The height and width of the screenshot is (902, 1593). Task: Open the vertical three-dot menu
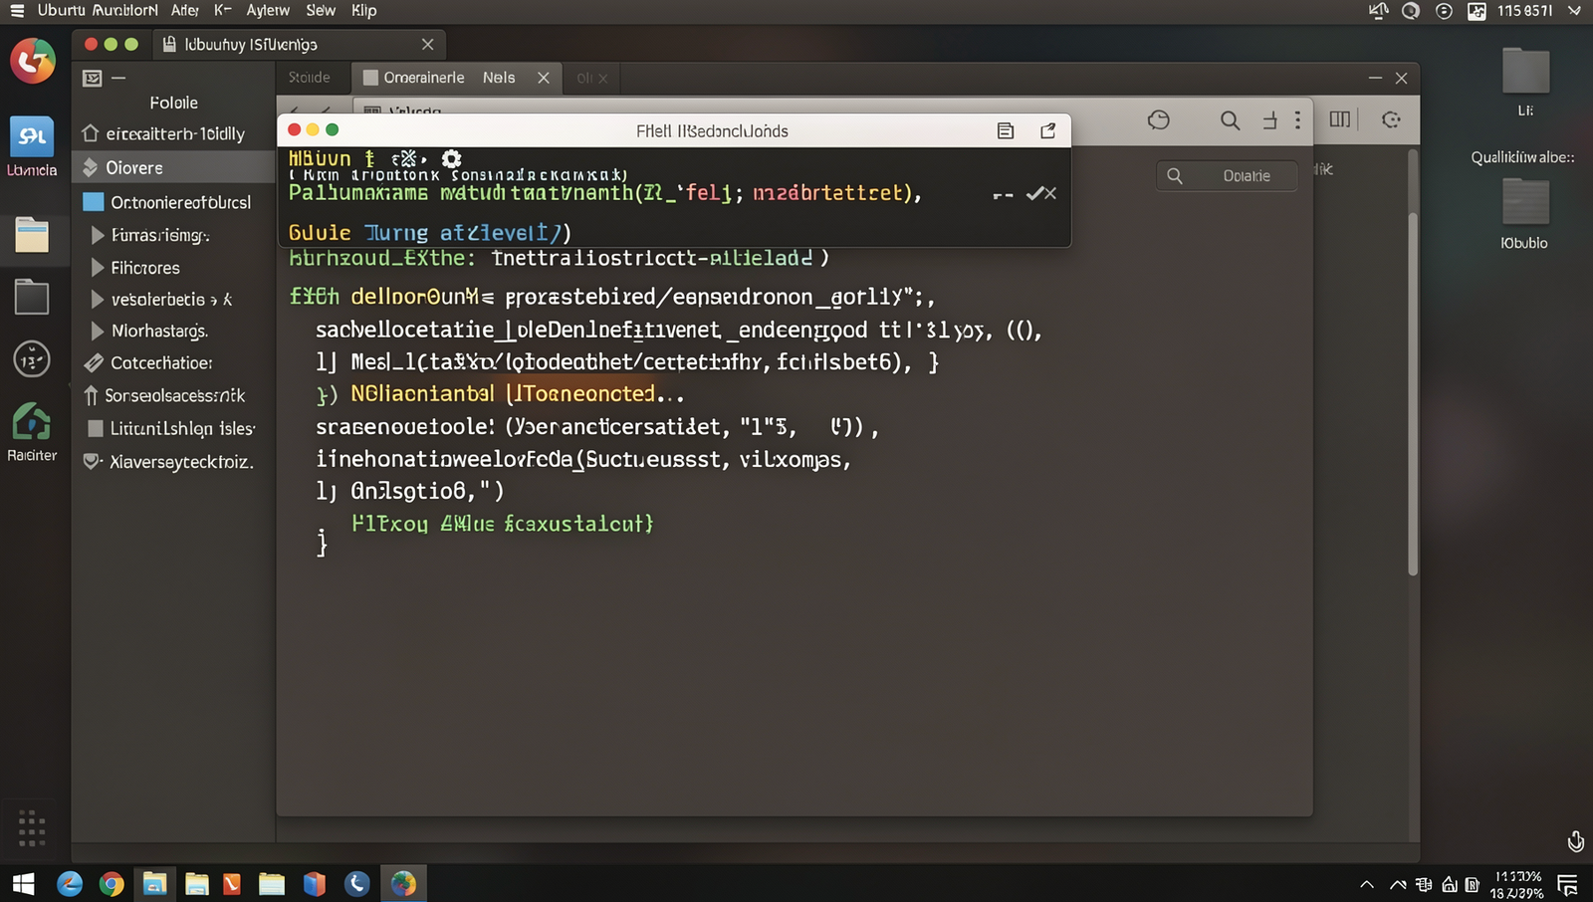pyautogui.click(x=1297, y=119)
